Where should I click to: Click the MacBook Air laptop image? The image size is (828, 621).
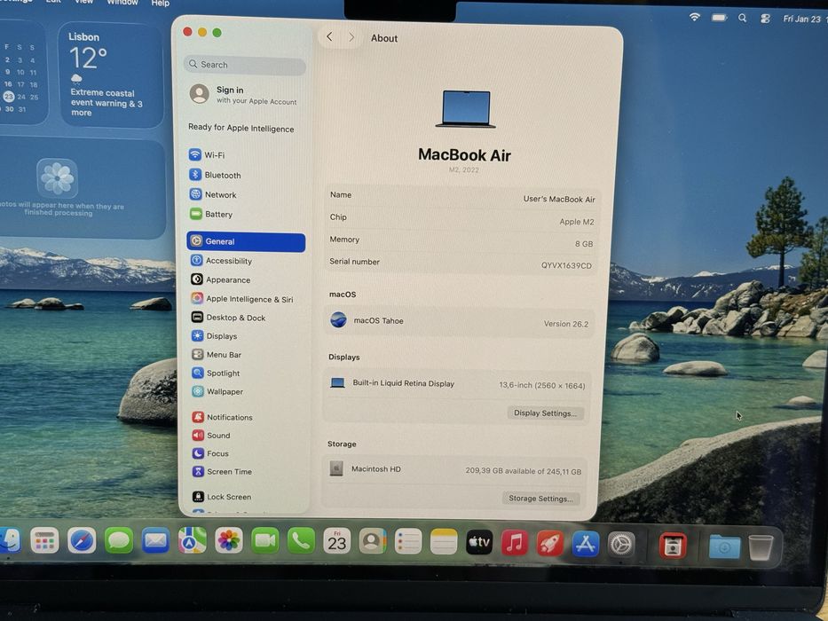465,109
